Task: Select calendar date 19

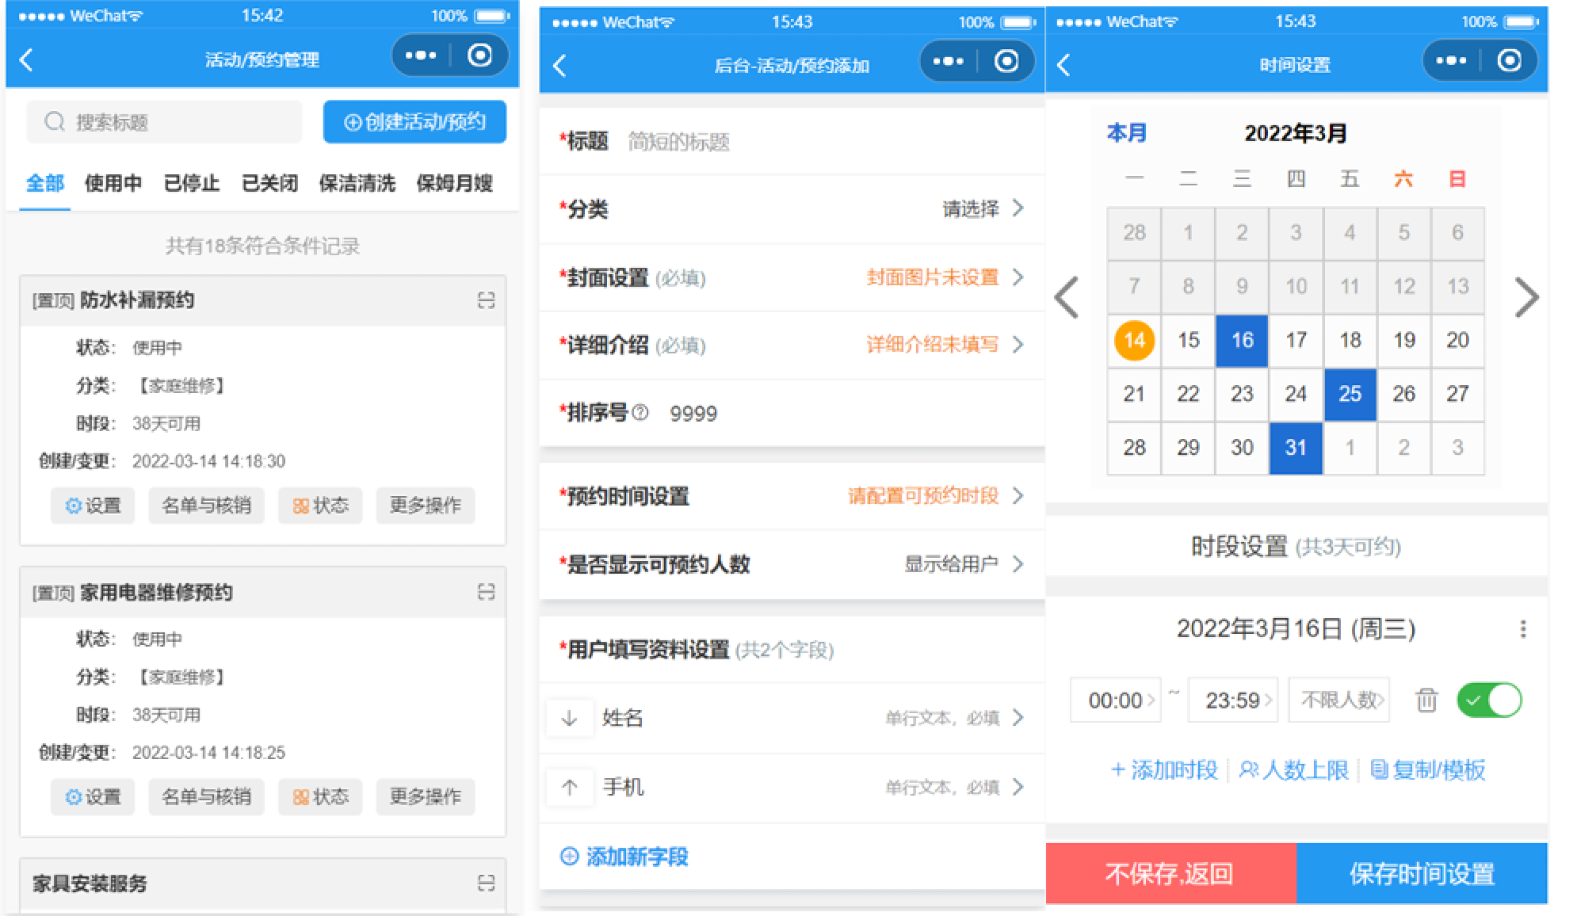Action: click(1403, 341)
